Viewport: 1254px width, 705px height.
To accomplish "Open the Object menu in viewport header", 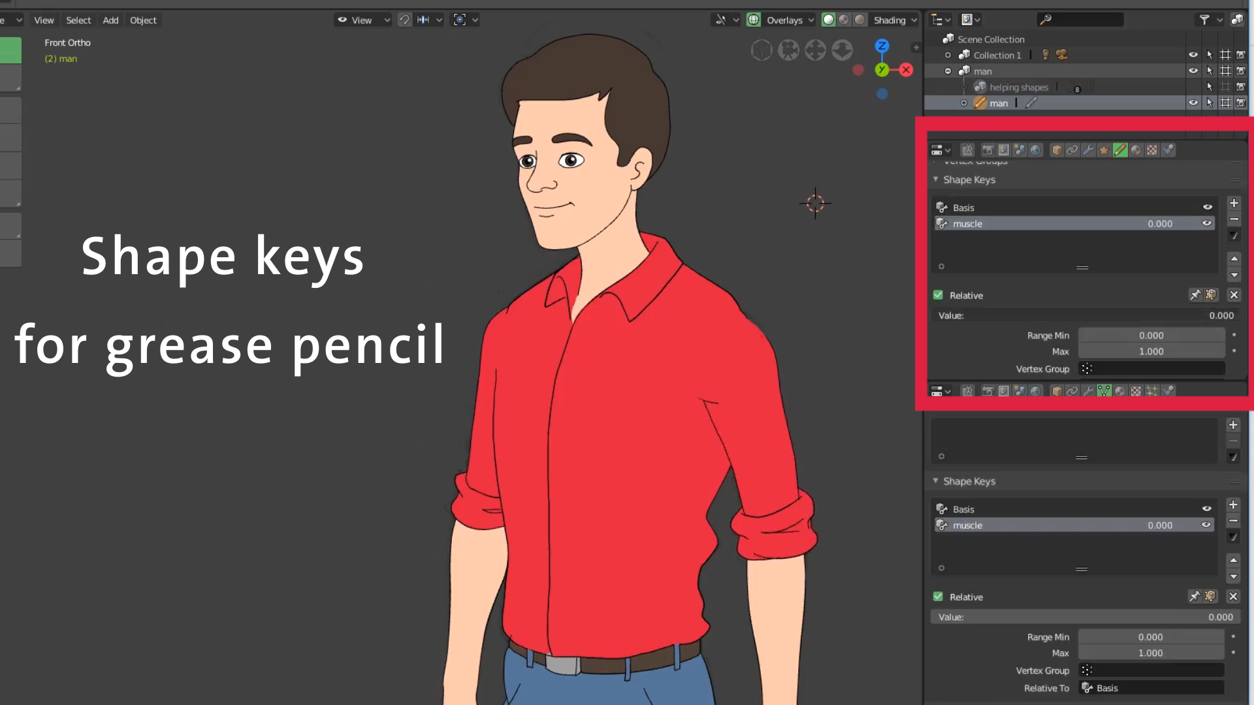I will 143,20.
